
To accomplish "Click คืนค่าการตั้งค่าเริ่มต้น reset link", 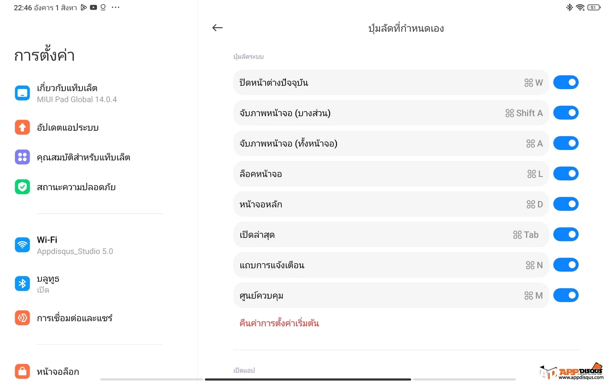I will 279,323.
